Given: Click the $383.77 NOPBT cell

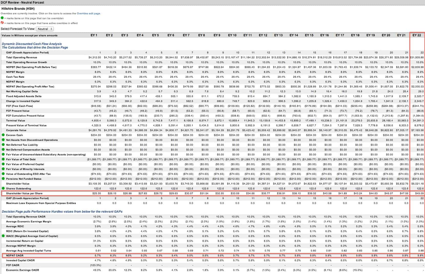Looking at the screenshot, I should click(x=96, y=67).
